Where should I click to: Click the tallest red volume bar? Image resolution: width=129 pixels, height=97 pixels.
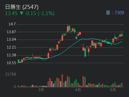(62, 81)
